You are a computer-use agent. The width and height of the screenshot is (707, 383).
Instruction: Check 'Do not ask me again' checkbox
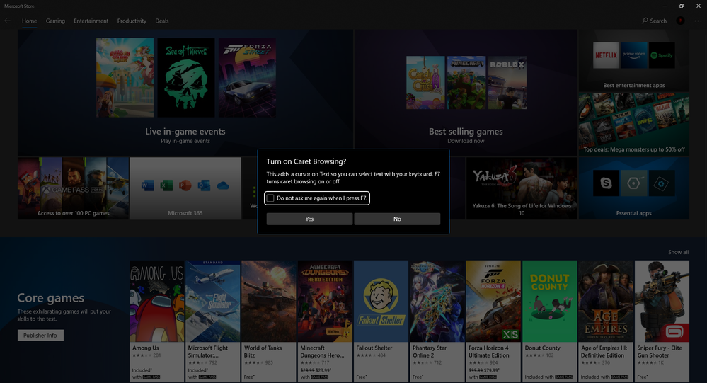(270, 198)
